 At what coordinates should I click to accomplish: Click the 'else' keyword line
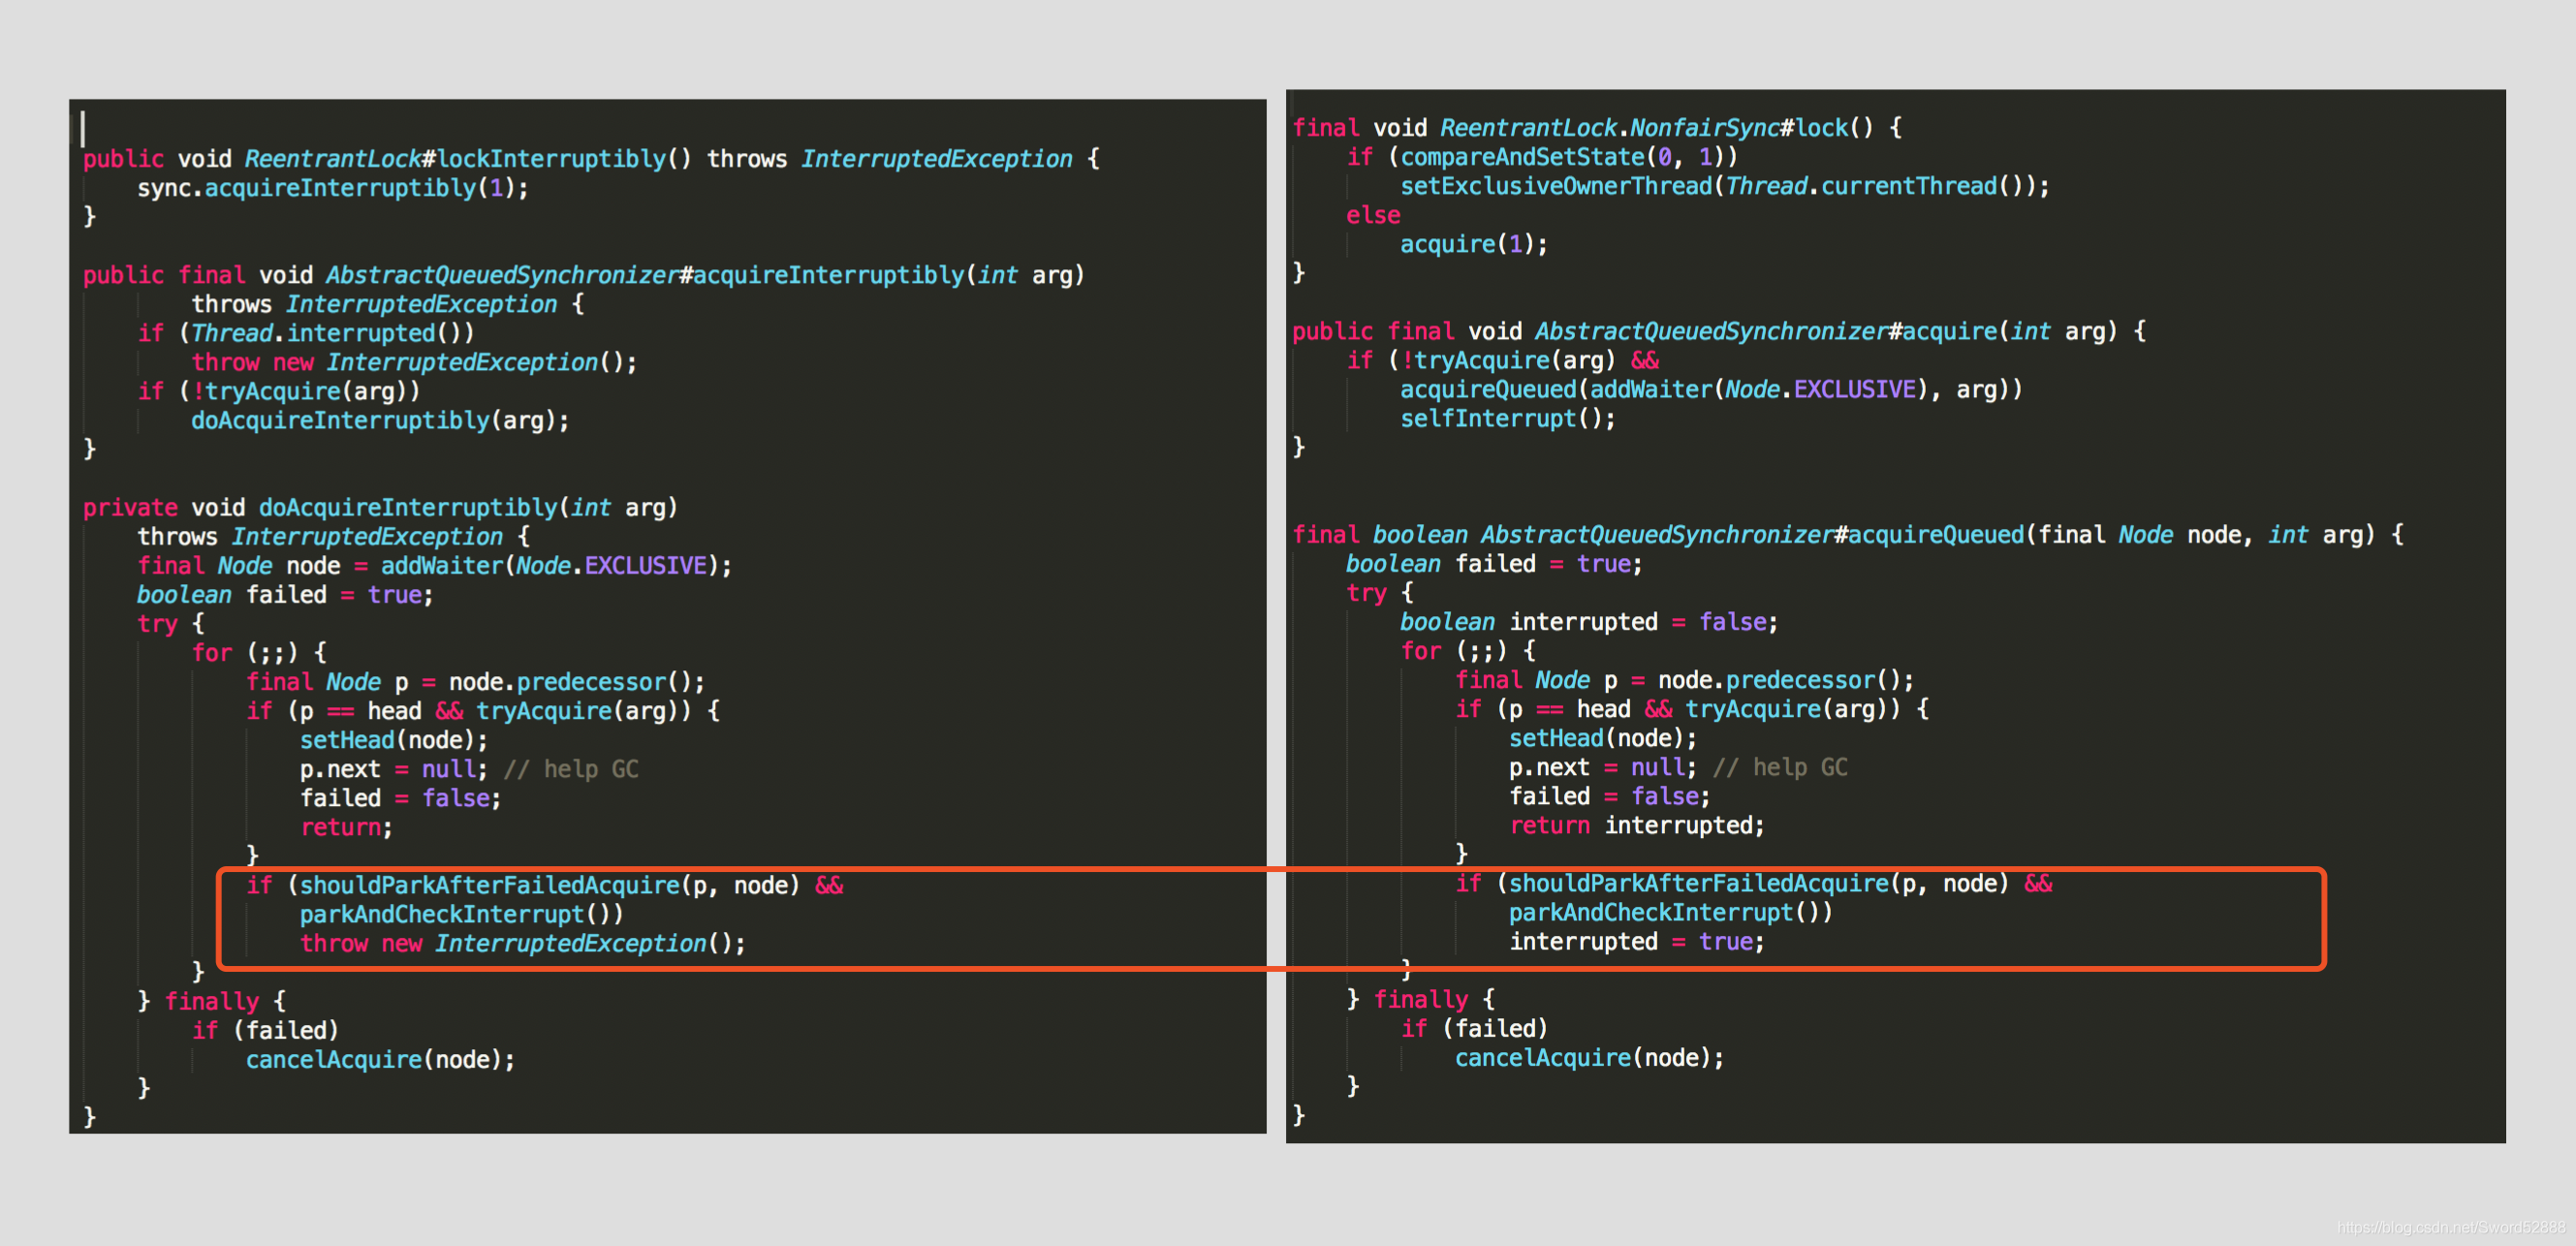(x=1372, y=215)
